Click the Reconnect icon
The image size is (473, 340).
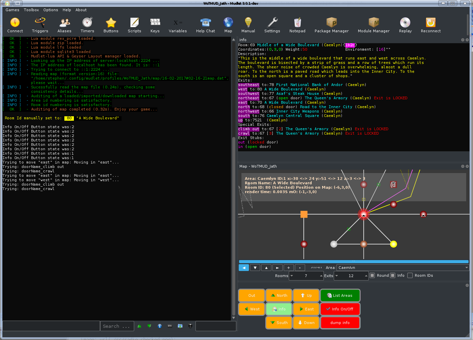click(431, 26)
